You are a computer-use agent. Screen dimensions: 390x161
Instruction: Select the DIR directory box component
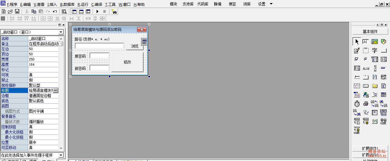coord(375,86)
